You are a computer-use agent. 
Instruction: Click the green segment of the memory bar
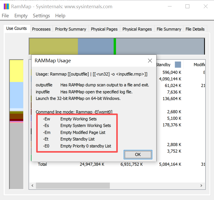[115, 47]
